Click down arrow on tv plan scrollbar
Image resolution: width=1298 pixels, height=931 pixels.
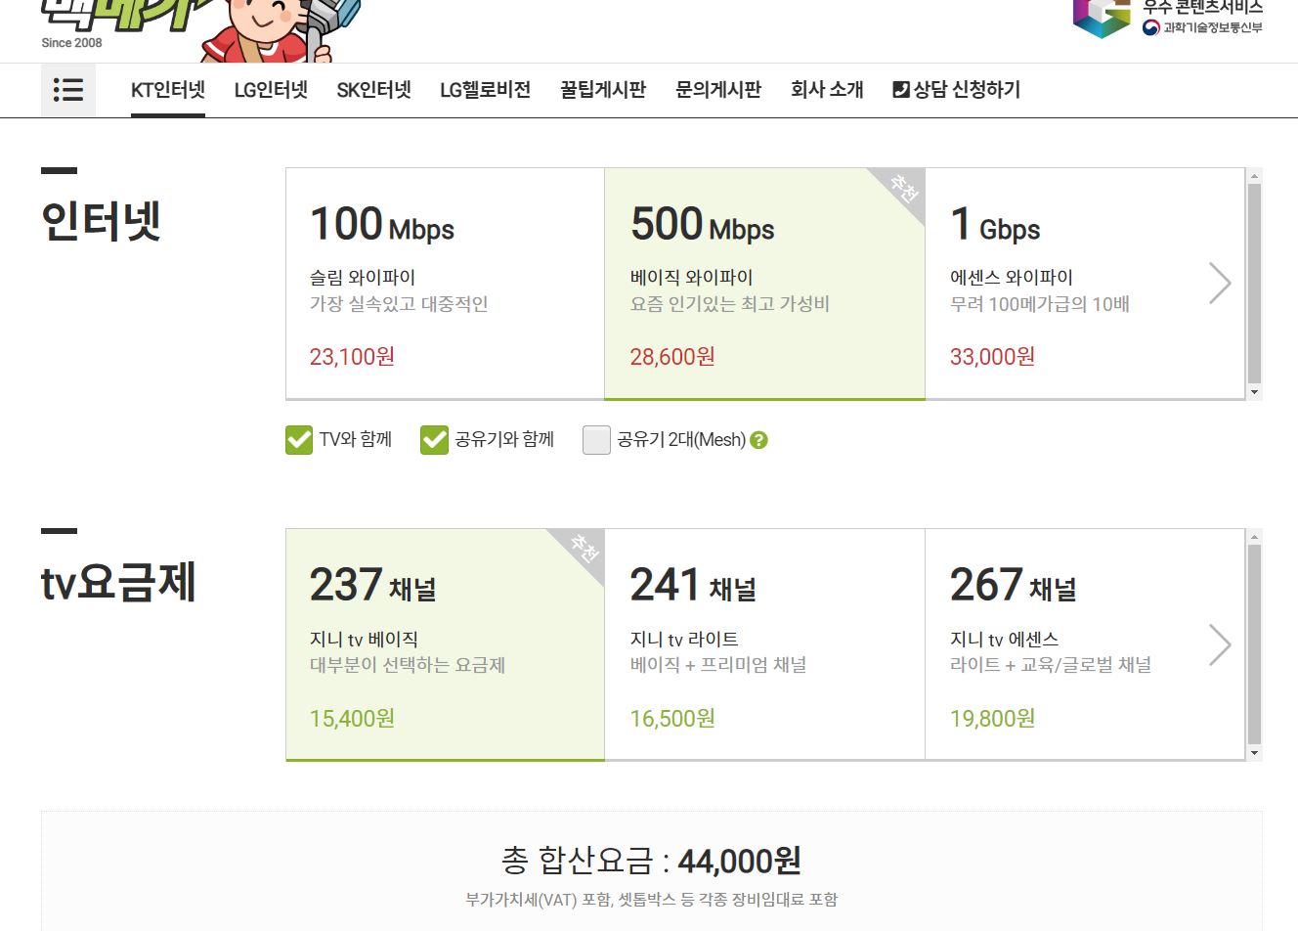pyautogui.click(x=1254, y=753)
